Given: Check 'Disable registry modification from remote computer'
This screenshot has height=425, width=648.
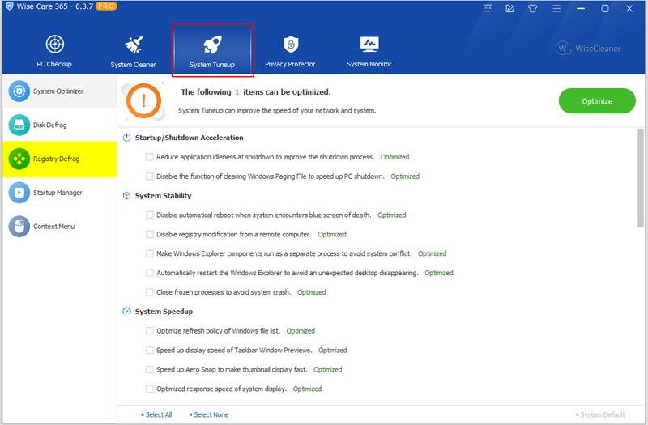Looking at the screenshot, I should click(x=150, y=234).
